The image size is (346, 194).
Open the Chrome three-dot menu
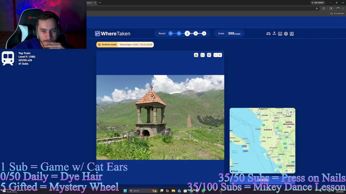pyautogui.click(x=343, y=8)
